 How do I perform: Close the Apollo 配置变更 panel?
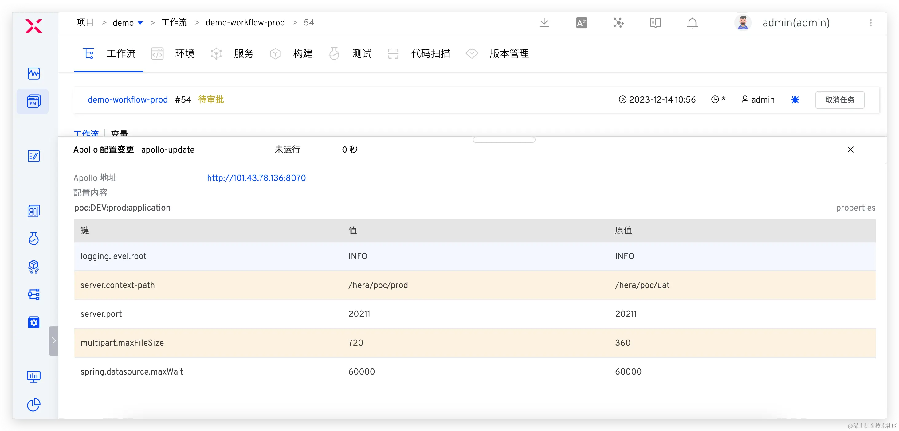(x=850, y=149)
